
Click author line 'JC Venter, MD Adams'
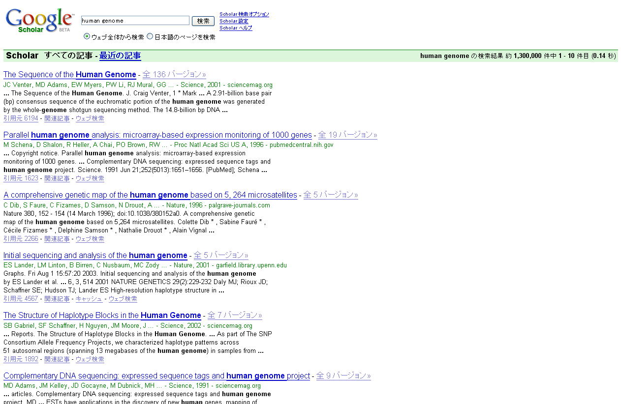click(138, 85)
